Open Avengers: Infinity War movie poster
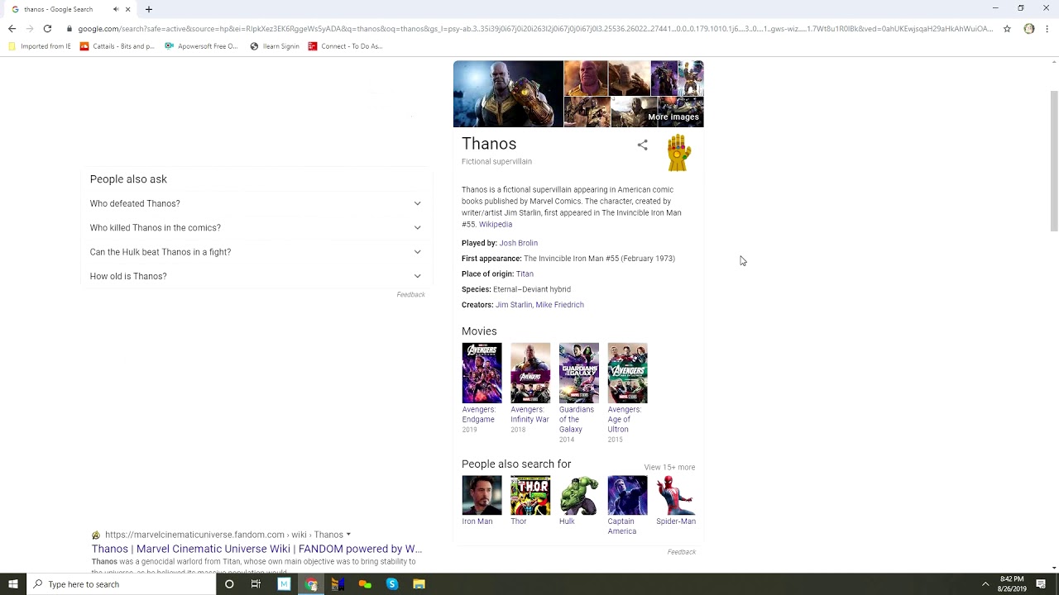The image size is (1059, 595). point(530,373)
